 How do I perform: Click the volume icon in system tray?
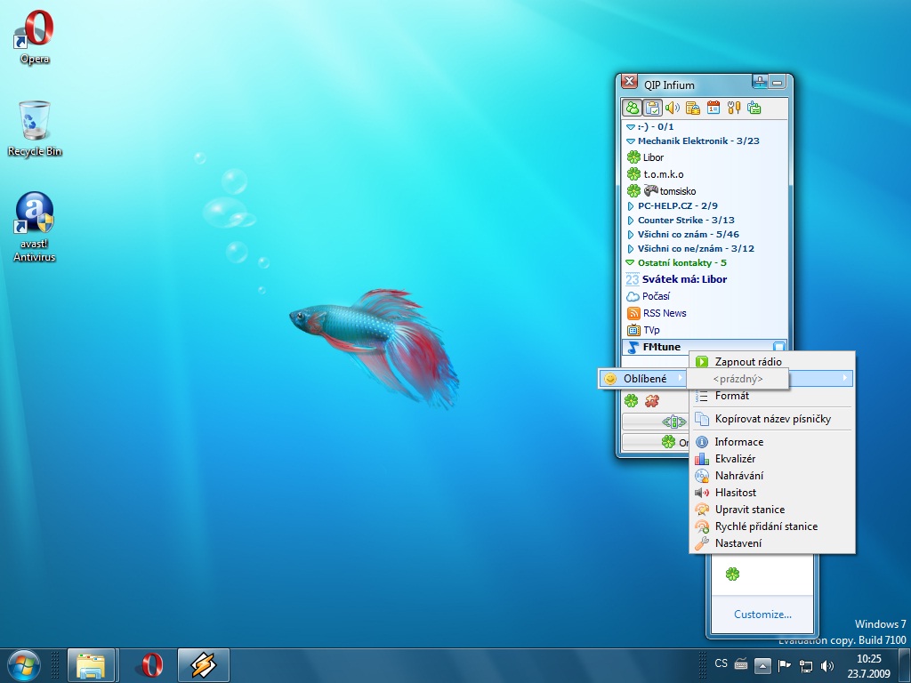pyautogui.click(x=827, y=665)
